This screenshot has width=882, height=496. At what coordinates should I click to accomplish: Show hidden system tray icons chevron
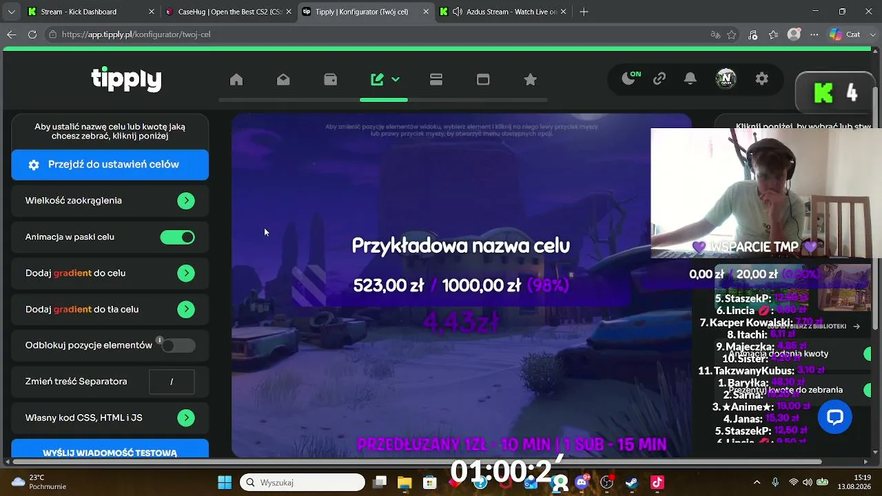(x=757, y=482)
